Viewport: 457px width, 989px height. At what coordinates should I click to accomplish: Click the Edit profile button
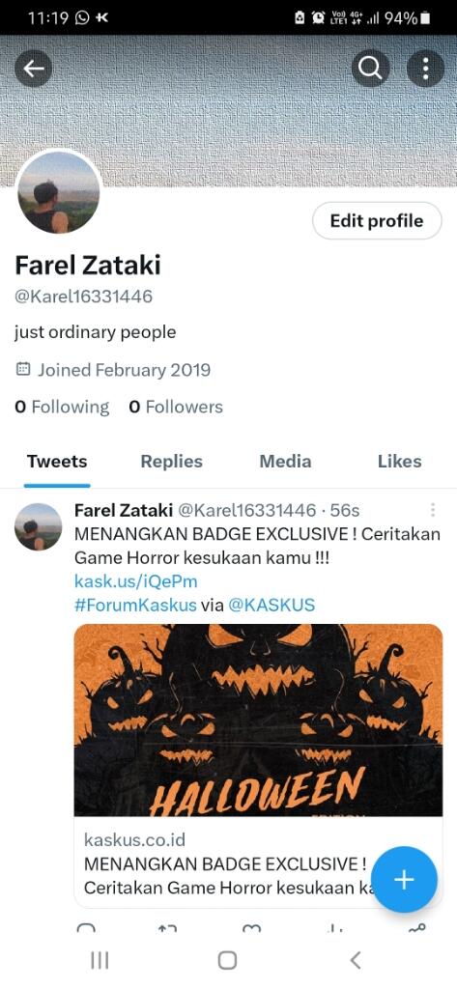click(x=377, y=221)
